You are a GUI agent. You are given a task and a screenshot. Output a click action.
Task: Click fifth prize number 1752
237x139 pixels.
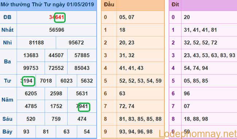click(x=56, y=106)
